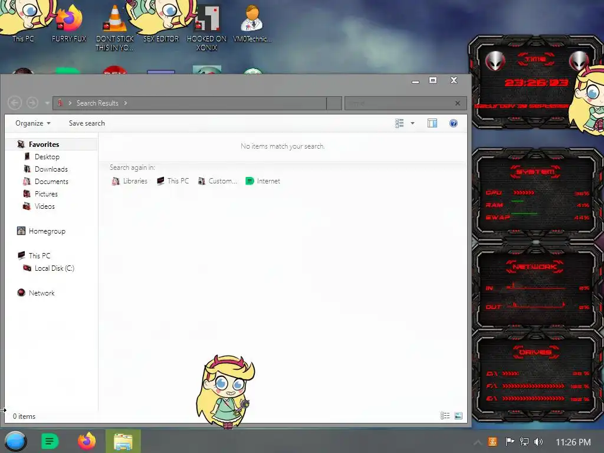This screenshot has height=453, width=604.
Task: Click the SWAP usage bar in SYSTEM widget
Action: [524, 213]
